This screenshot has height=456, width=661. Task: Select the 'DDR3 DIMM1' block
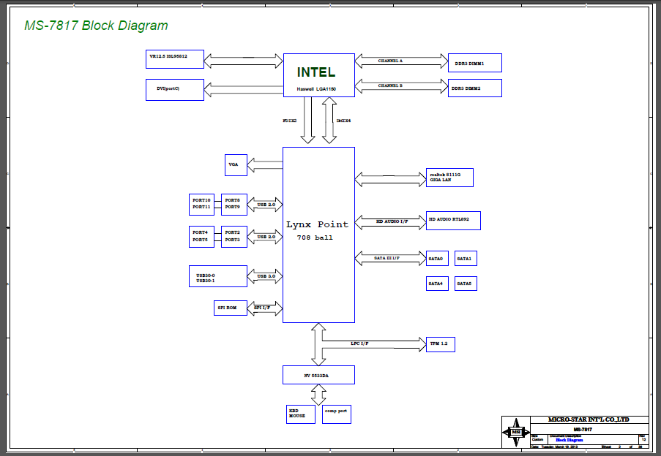tap(475, 63)
